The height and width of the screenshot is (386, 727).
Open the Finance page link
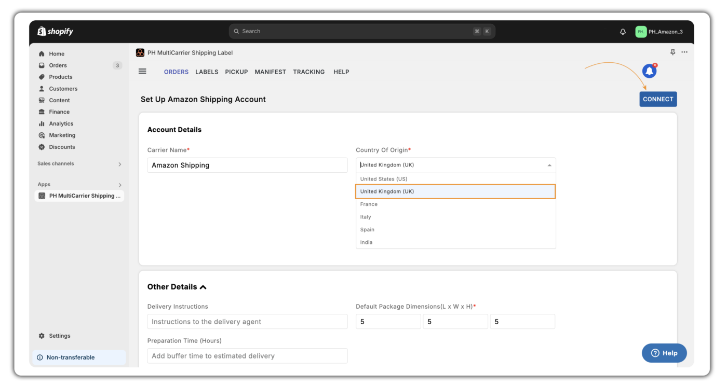point(59,112)
